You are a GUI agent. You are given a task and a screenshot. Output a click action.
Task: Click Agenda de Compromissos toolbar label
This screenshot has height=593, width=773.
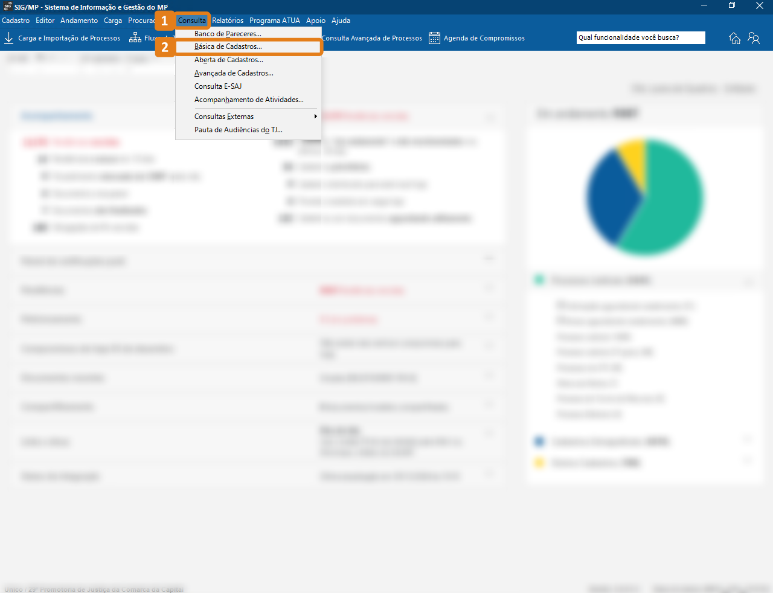[x=484, y=38]
